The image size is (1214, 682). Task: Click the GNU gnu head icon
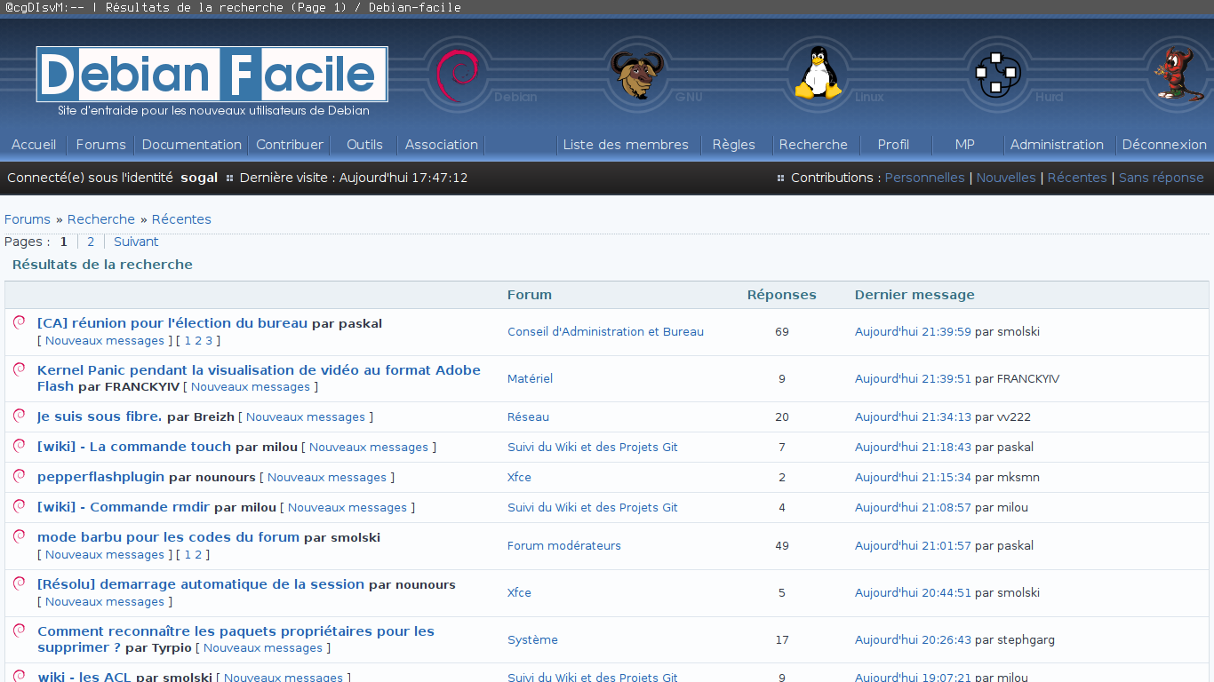(636, 75)
